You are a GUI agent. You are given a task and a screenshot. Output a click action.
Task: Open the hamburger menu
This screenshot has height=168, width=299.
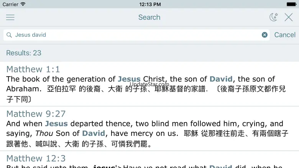pos(10,17)
